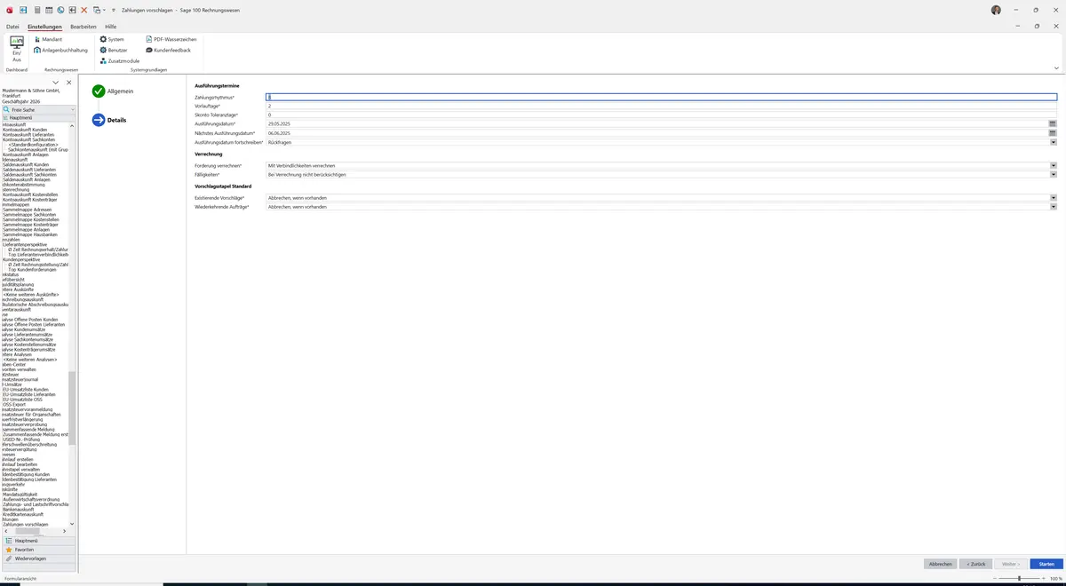The image size is (1066, 586).
Task: Open the Datei menu
Action: [x=12, y=27]
